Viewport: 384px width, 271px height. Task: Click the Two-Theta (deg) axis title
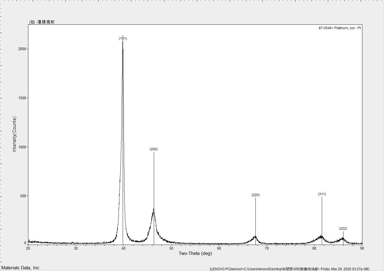pyautogui.click(x=195, y=253)
